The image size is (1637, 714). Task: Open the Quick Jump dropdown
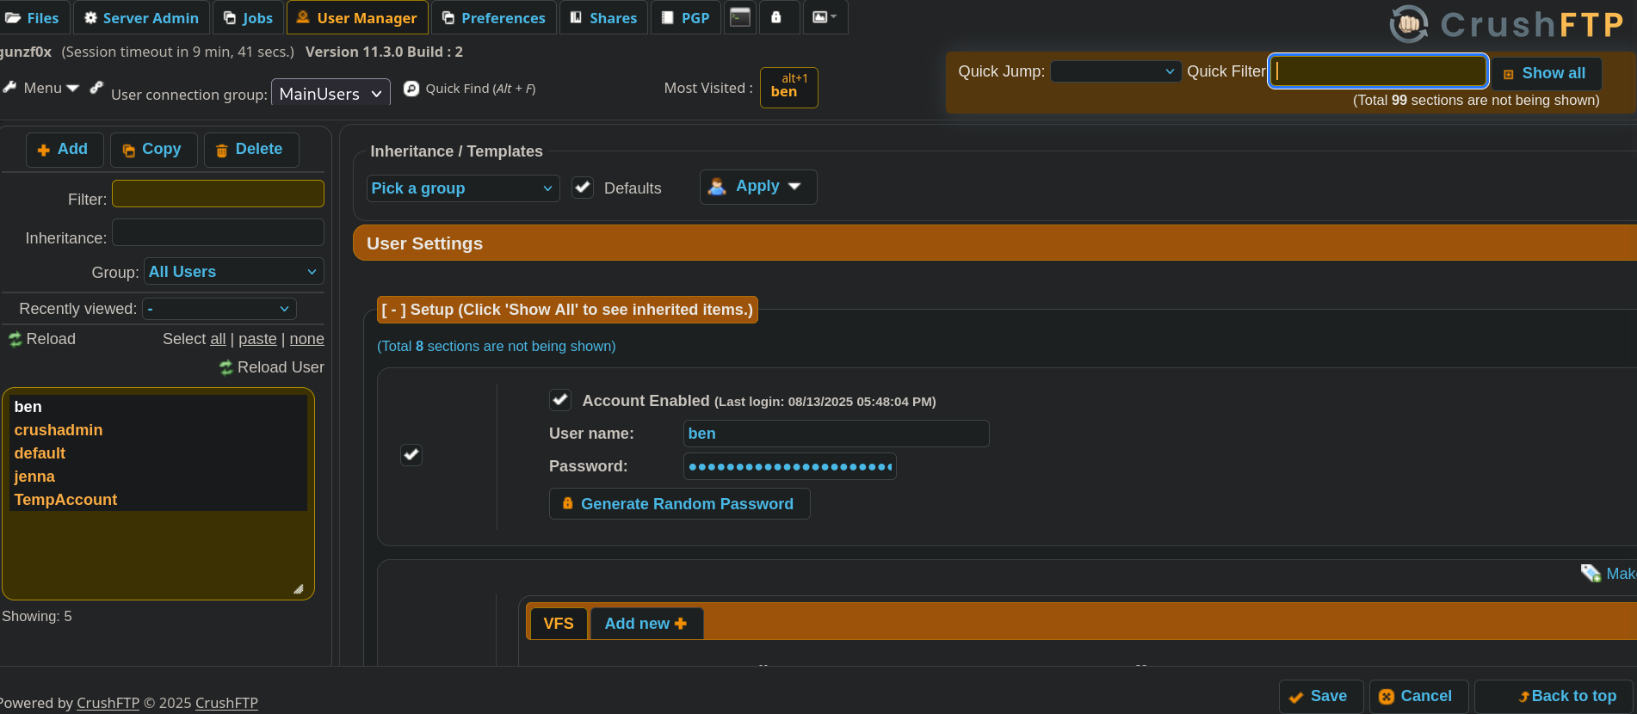[x=1115, y=71]
